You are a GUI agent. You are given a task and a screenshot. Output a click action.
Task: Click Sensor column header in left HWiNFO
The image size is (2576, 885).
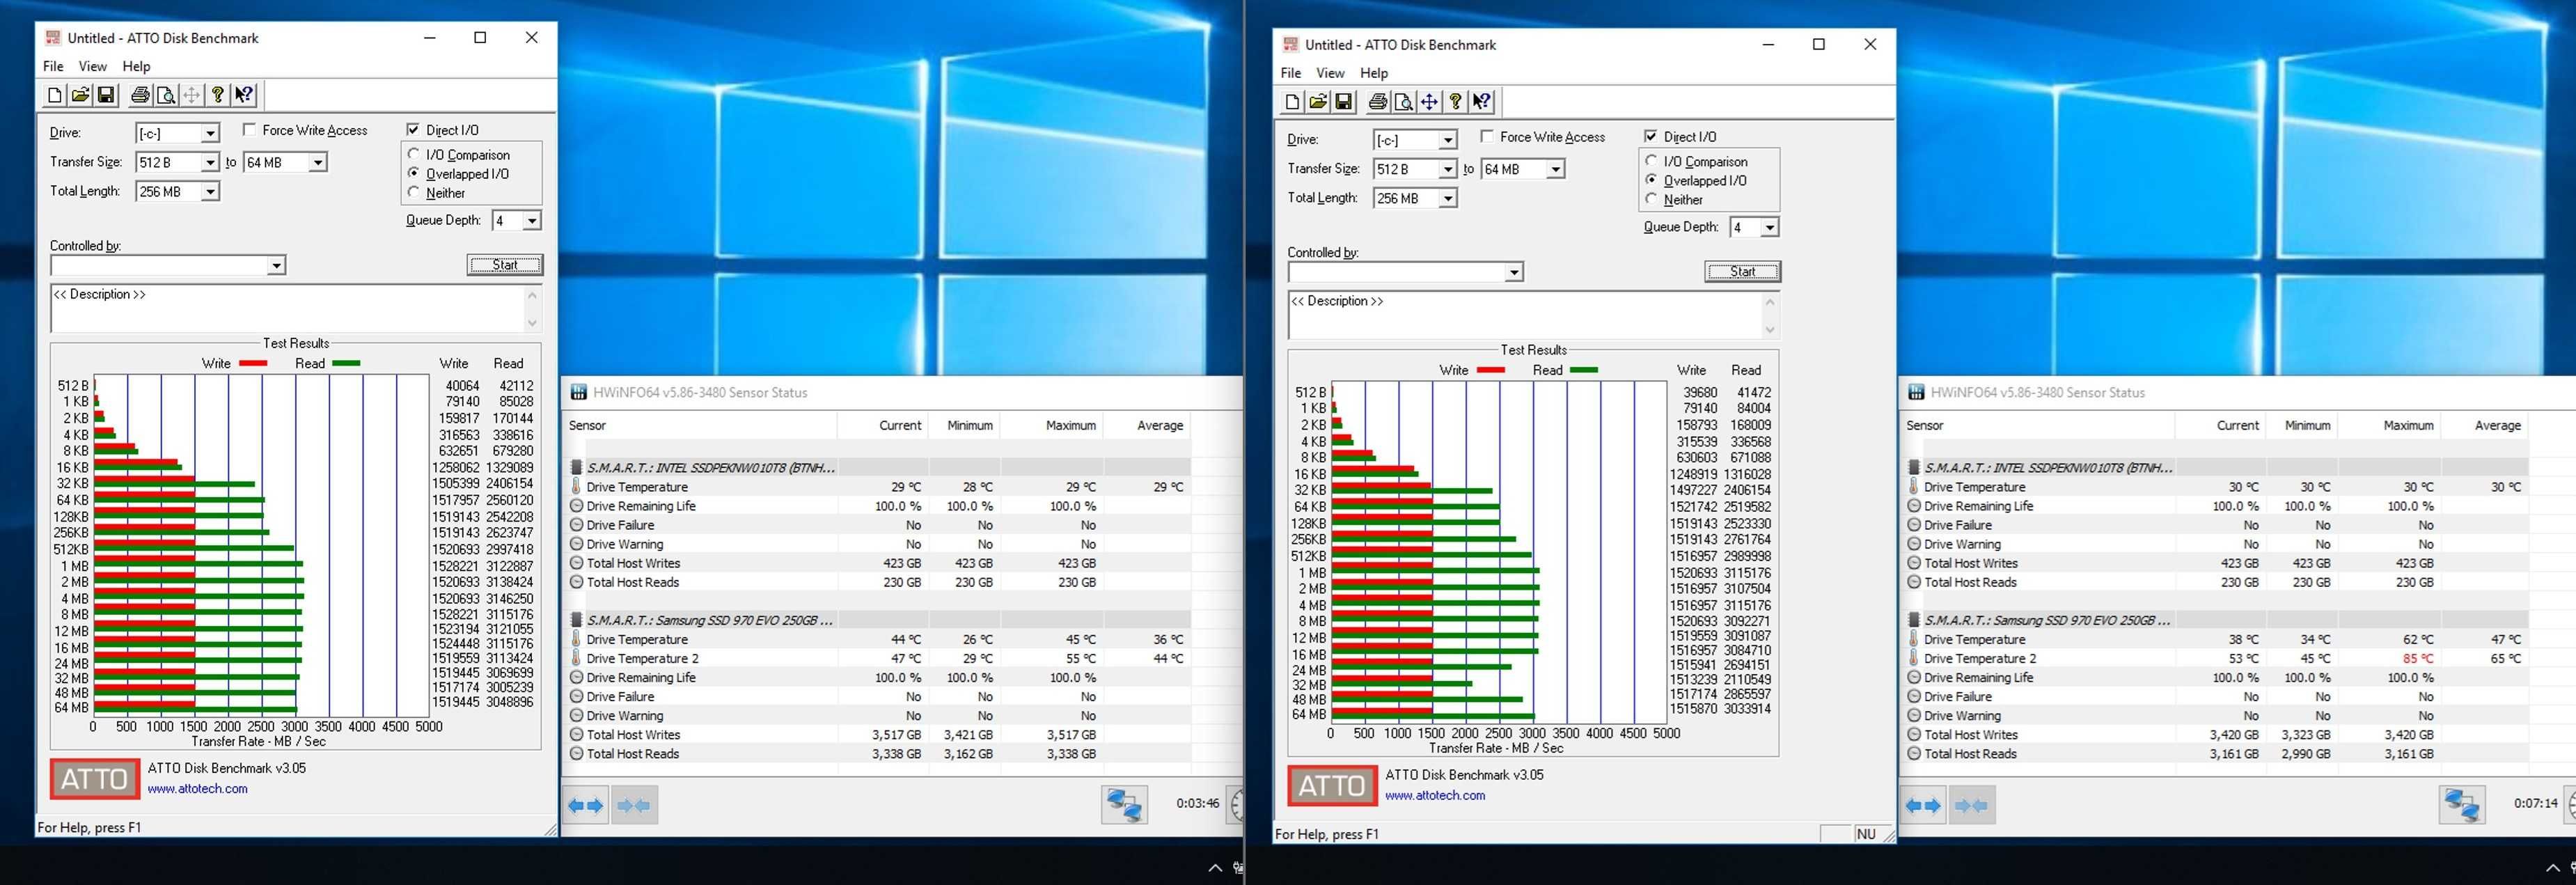[x=699, y=425]
